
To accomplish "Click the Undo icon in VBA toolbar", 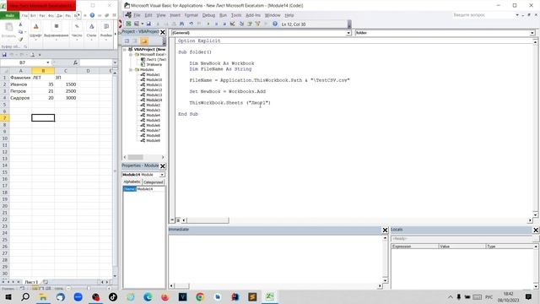I will coord(192,24).
